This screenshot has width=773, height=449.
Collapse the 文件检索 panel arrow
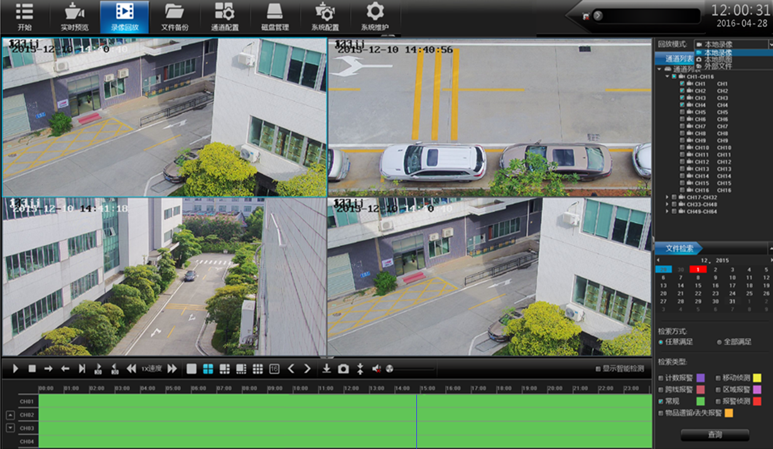tap(770, 248)
